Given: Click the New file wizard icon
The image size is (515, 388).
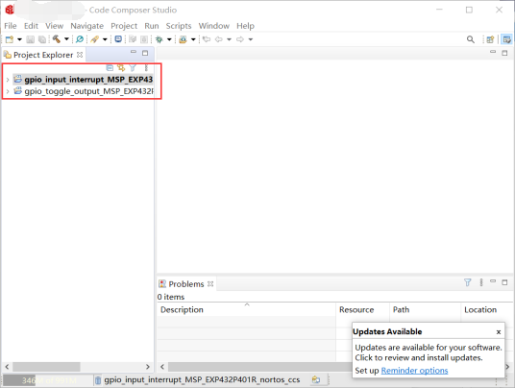Looking at the screenshot, I should click(10, 39).
